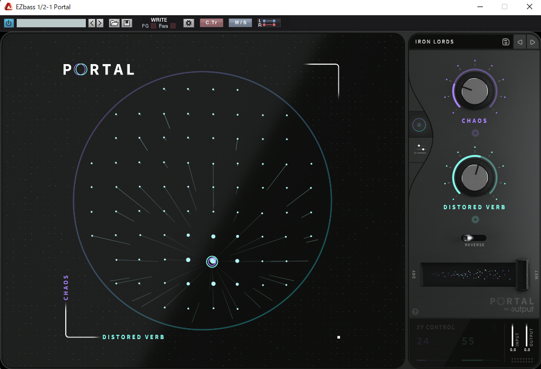The width and height of the screenshot is (541, 369).
Task: Enable the WRITE PG checkbox
Action: click(x=154, y=26)
